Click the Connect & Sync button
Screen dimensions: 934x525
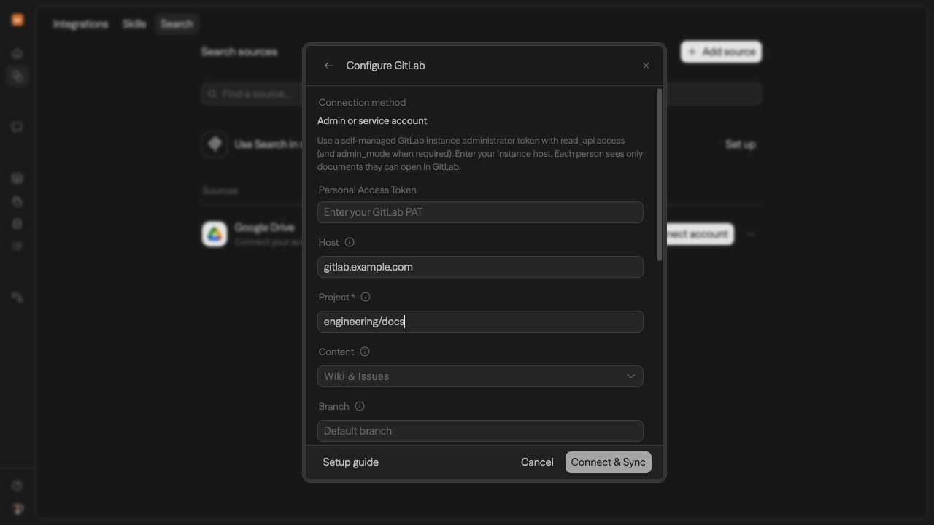[x=609, y=462]
